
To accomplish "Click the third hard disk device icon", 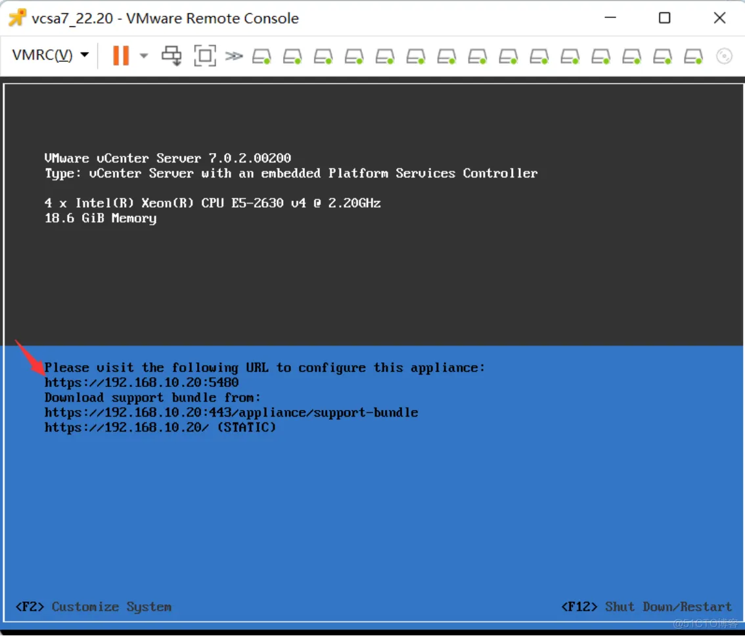I will [x=323, y=57].
